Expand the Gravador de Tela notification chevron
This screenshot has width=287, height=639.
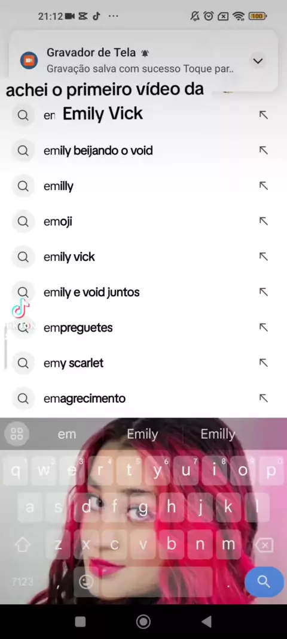[x=258, y=61]
